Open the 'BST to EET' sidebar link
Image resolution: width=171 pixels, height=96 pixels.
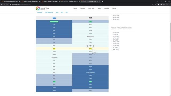(116, 18)
